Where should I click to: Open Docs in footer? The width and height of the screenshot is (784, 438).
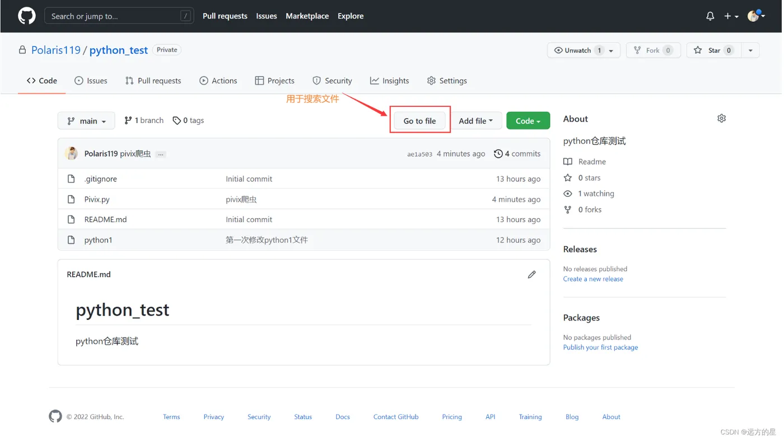point(344,417)
